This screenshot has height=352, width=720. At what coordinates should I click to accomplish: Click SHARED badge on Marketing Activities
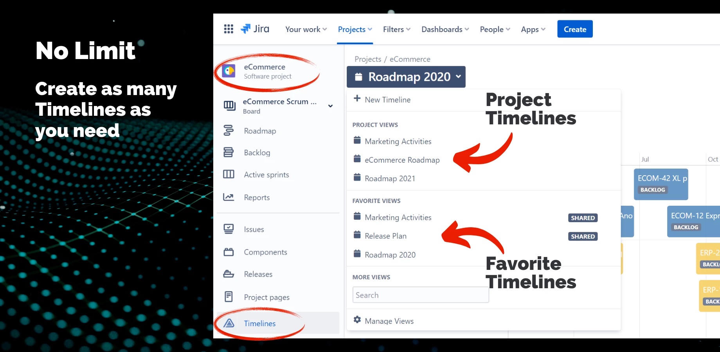click(x=583, y=218)
